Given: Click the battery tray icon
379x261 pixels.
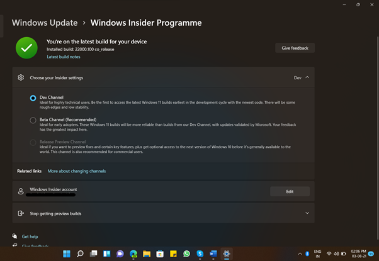Looking at the screenshot, I should 344,253.
